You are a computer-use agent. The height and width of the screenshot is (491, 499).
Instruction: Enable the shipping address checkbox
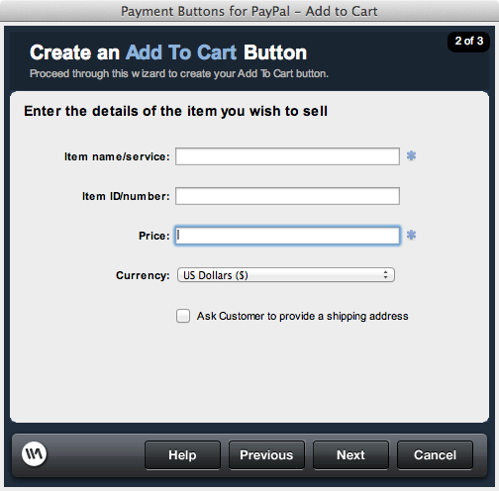[x=183, y=316]
